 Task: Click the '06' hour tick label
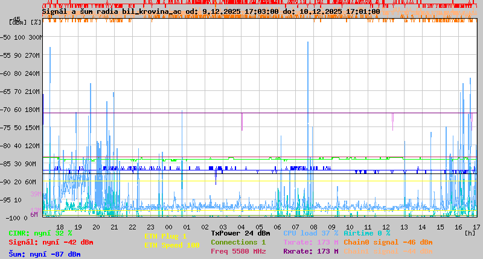pyautogui.click(x=277, y=227)
